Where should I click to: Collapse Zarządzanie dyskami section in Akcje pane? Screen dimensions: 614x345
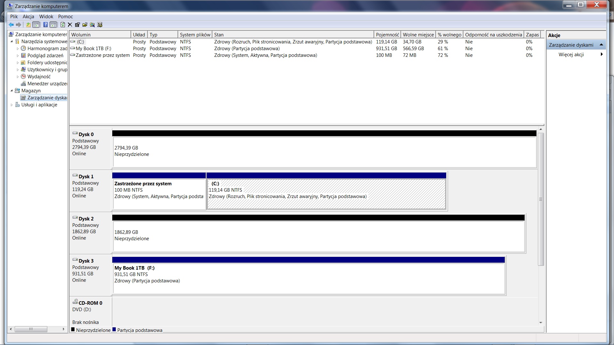601,45
